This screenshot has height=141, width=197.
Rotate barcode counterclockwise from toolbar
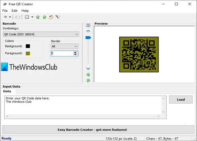(x=38, y=17)
